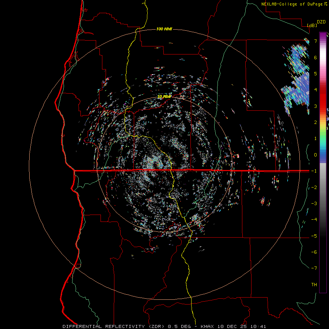Click the -2 value on color scale

[314, 188]
